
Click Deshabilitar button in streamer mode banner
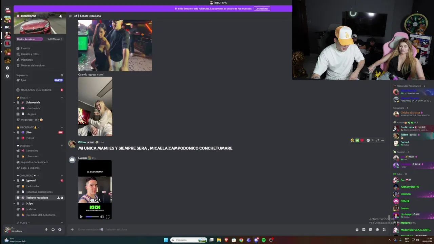(x=262, y=8)
